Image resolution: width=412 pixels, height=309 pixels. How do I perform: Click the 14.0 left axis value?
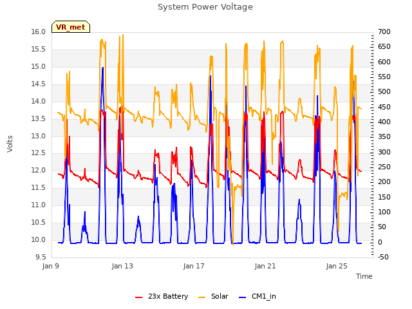tap(39, 102)
